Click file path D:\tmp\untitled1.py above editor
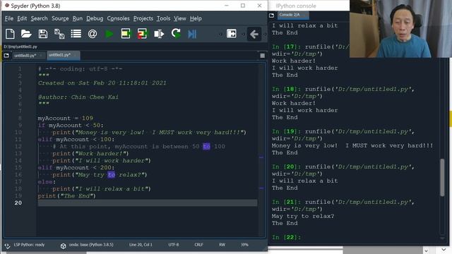This screenshot has height=254, width=452. tap(20, 47)
